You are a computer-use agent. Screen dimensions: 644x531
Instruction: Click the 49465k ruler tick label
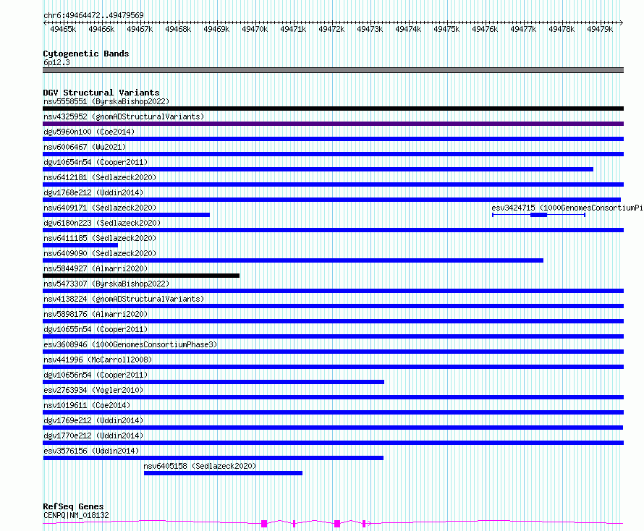[63, 29]
